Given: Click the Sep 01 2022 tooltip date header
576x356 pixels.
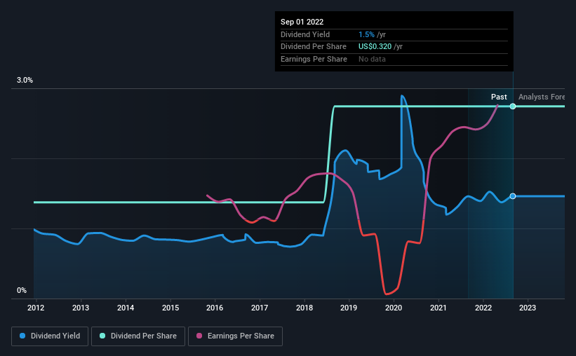Looking at the screenshot, I should point(302,22).
